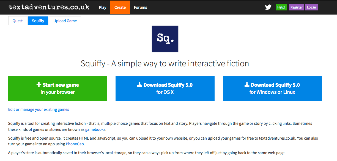
Task: Open the Forums navigation item
Action: click(141, 7)
